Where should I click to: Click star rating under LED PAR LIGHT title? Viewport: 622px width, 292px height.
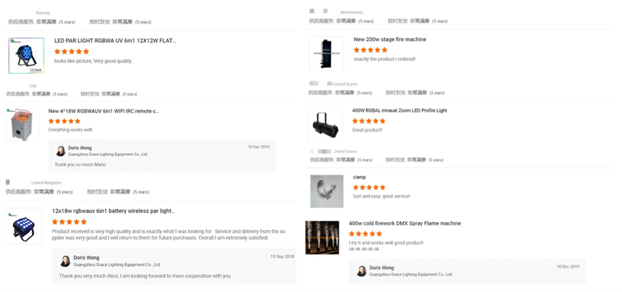pyautogui.click(x=71, y=51)
